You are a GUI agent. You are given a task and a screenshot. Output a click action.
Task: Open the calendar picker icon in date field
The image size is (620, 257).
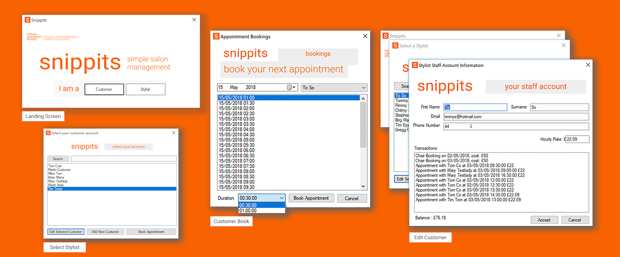pos(290,87)
